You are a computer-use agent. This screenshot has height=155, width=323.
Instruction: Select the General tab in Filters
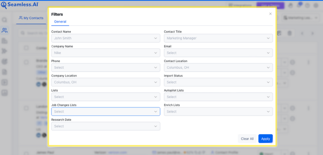[60, 22]
